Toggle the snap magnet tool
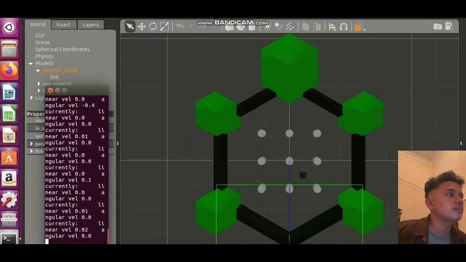Image resolution: width=466 pixels, height=262 pixels. (x=343, y=27)
